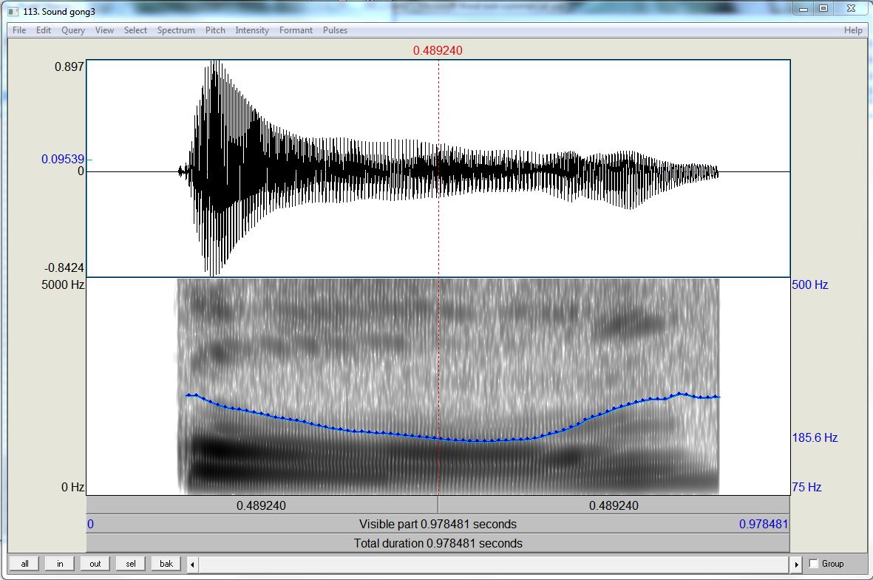Click the 'bak' zoom button
The image size is (873, 580).
pyautogui.click(x=166, y=563)
